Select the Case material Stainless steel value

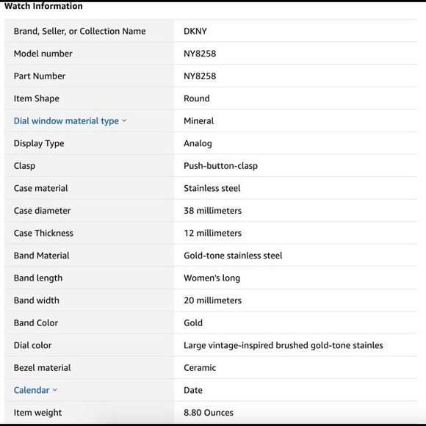pos(212,188)
